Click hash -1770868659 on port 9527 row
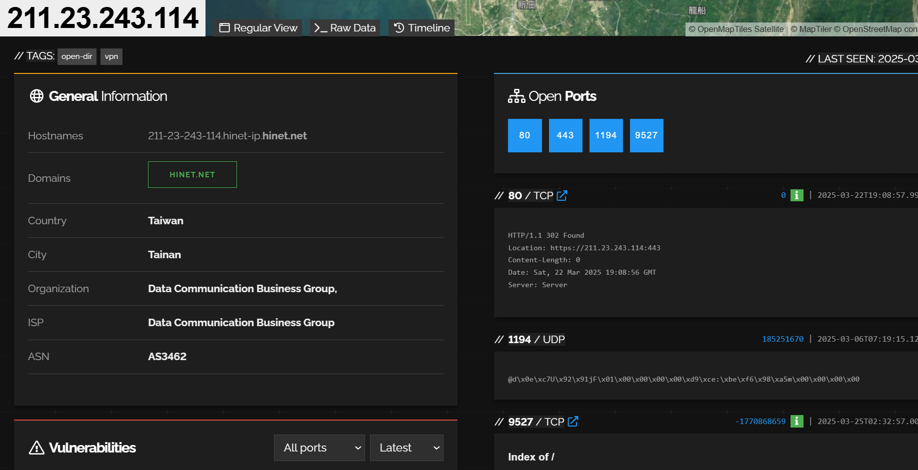This screenshot has height=470, width=918. pos(760,422)
